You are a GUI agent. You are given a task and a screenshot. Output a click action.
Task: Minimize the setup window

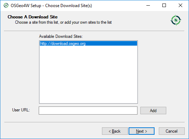click(148, 6)
